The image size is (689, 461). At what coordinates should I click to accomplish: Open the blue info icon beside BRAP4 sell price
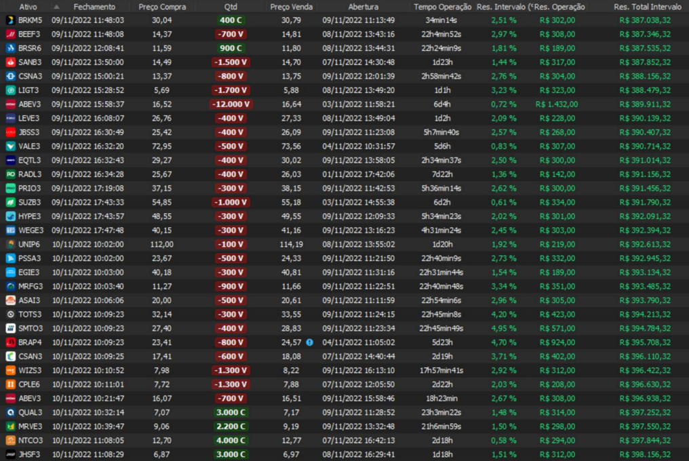coord(309,342)
